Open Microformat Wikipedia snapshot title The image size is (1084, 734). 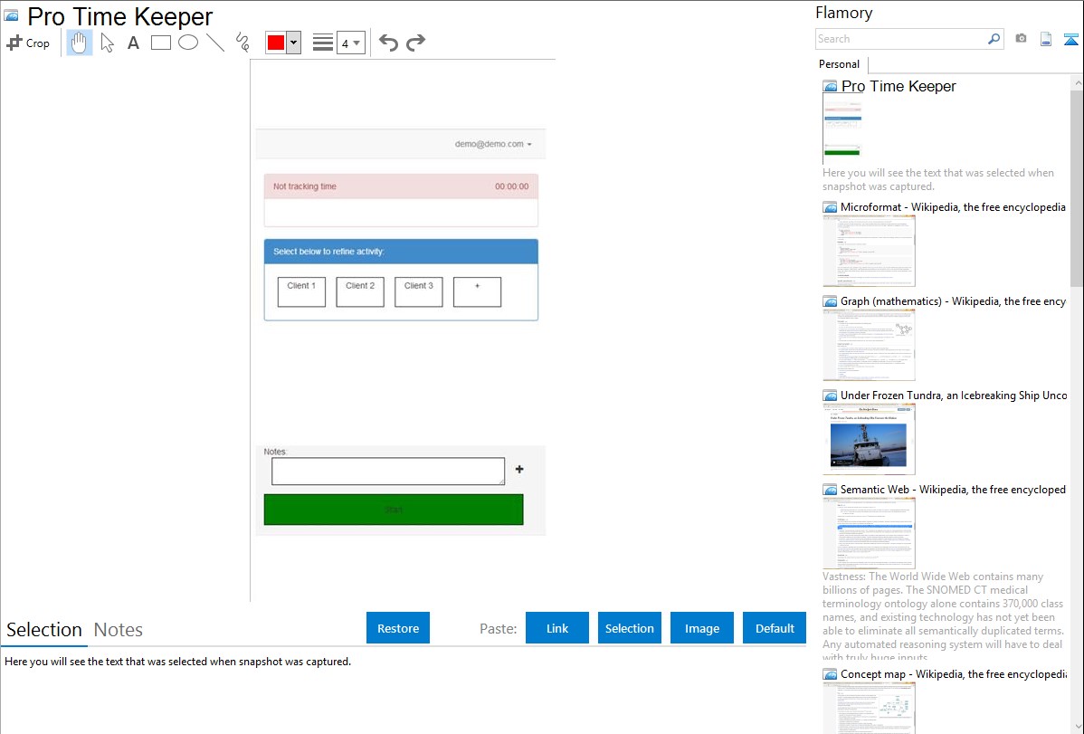coord(953,207)
